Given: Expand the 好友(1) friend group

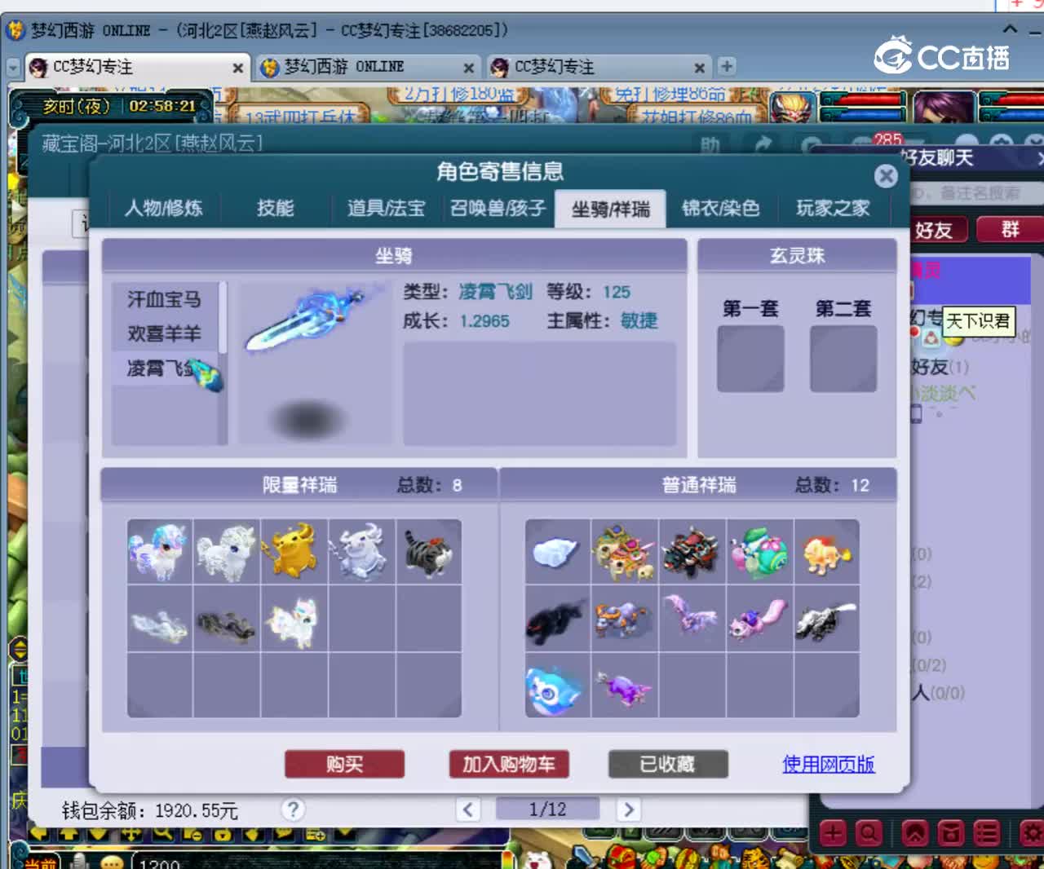Looking at the screenshot, I should pos(940,367).
